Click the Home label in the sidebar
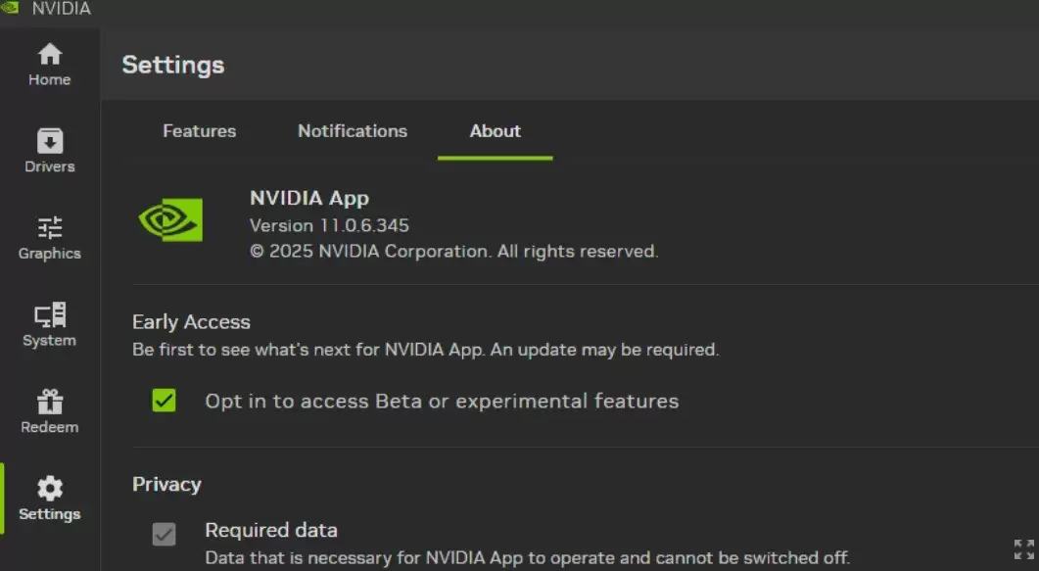The width and height of the screenshot is (1039, 571). pos(49,80)
